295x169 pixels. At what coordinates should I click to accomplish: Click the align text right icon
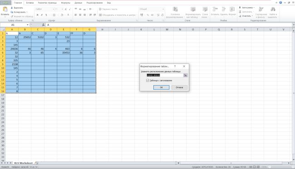click(85, 15)
